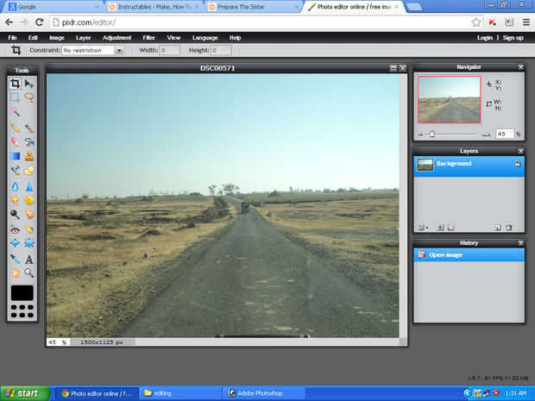Select the Bloat tool

tap(15, 243)
